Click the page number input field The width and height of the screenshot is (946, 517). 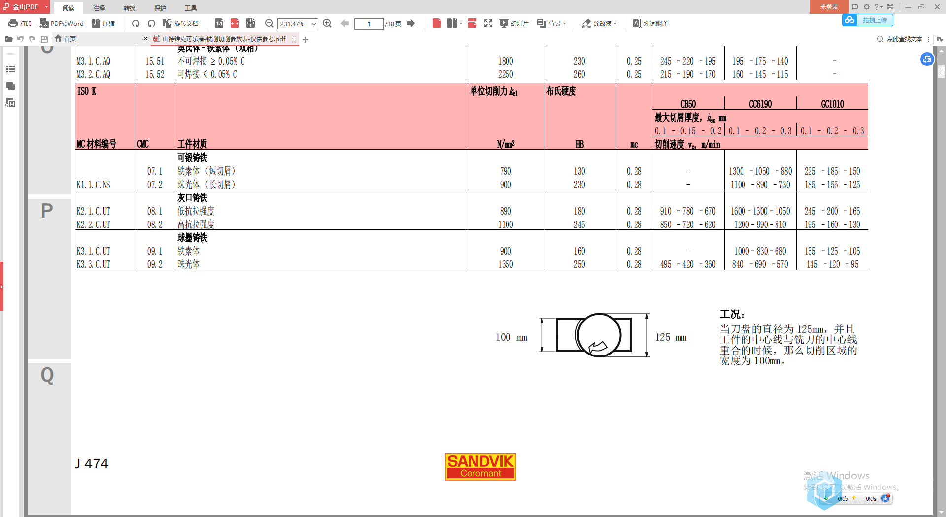pyautogui.click(x=369, y=24)
